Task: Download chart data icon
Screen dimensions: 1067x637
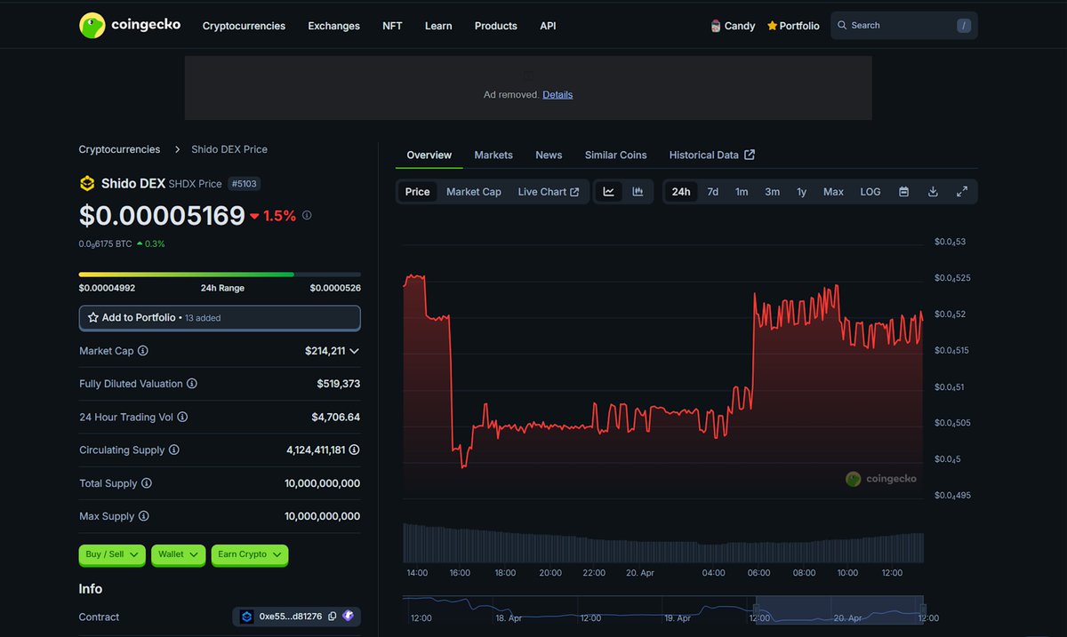Action: pos(933,192)
